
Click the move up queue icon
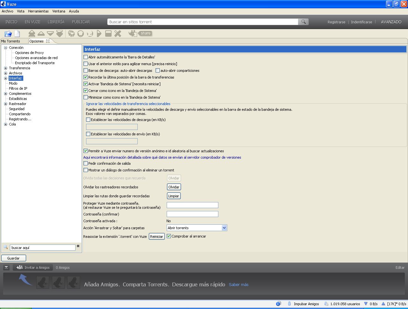point(41,34)
